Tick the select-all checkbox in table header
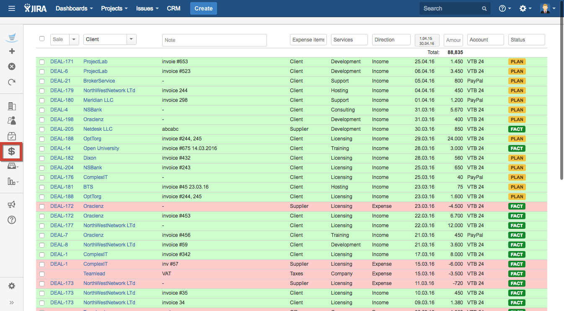This screenshot has height=311, width=564. click(x=42, y=39)
